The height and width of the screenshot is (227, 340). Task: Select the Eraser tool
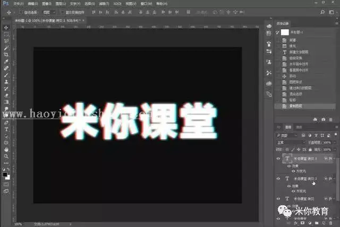(6, 95)
